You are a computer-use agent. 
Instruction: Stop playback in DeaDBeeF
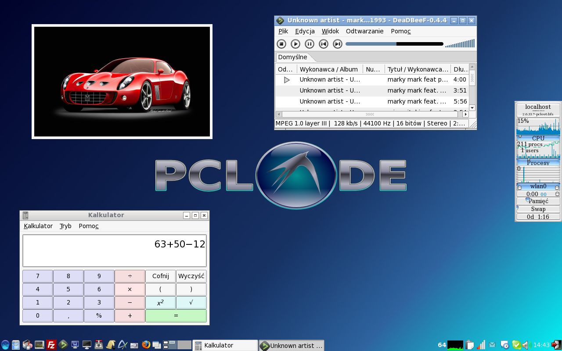[x=281, y=44]
